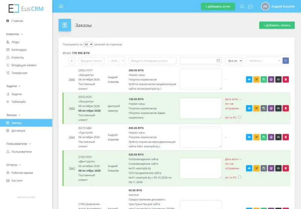Open the '-- Выбрать --' filter dropdown

[264, 61]
